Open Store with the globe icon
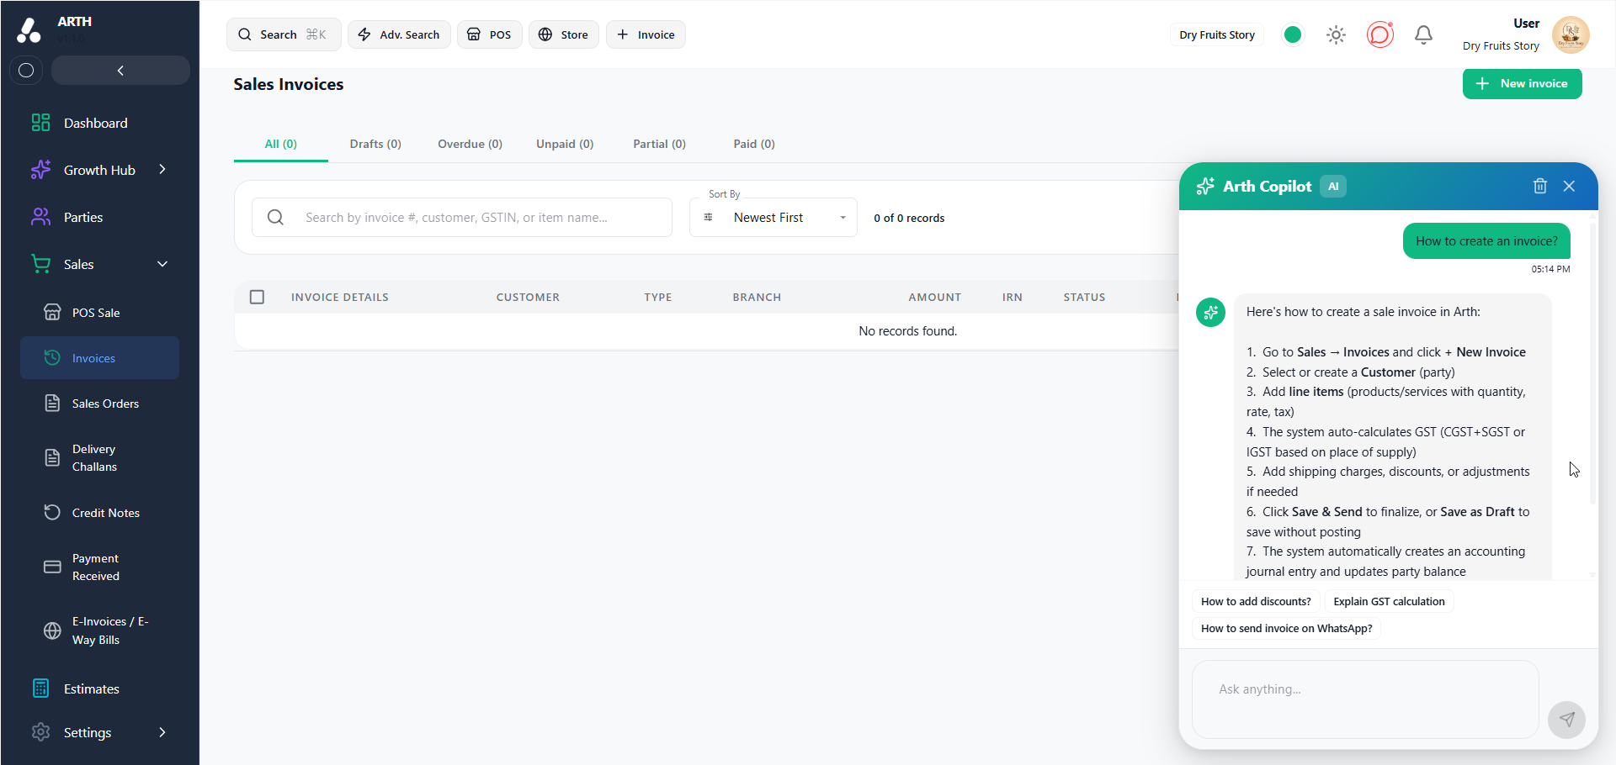The width and height of the screenshot is (1616, 765). (564, 34)
